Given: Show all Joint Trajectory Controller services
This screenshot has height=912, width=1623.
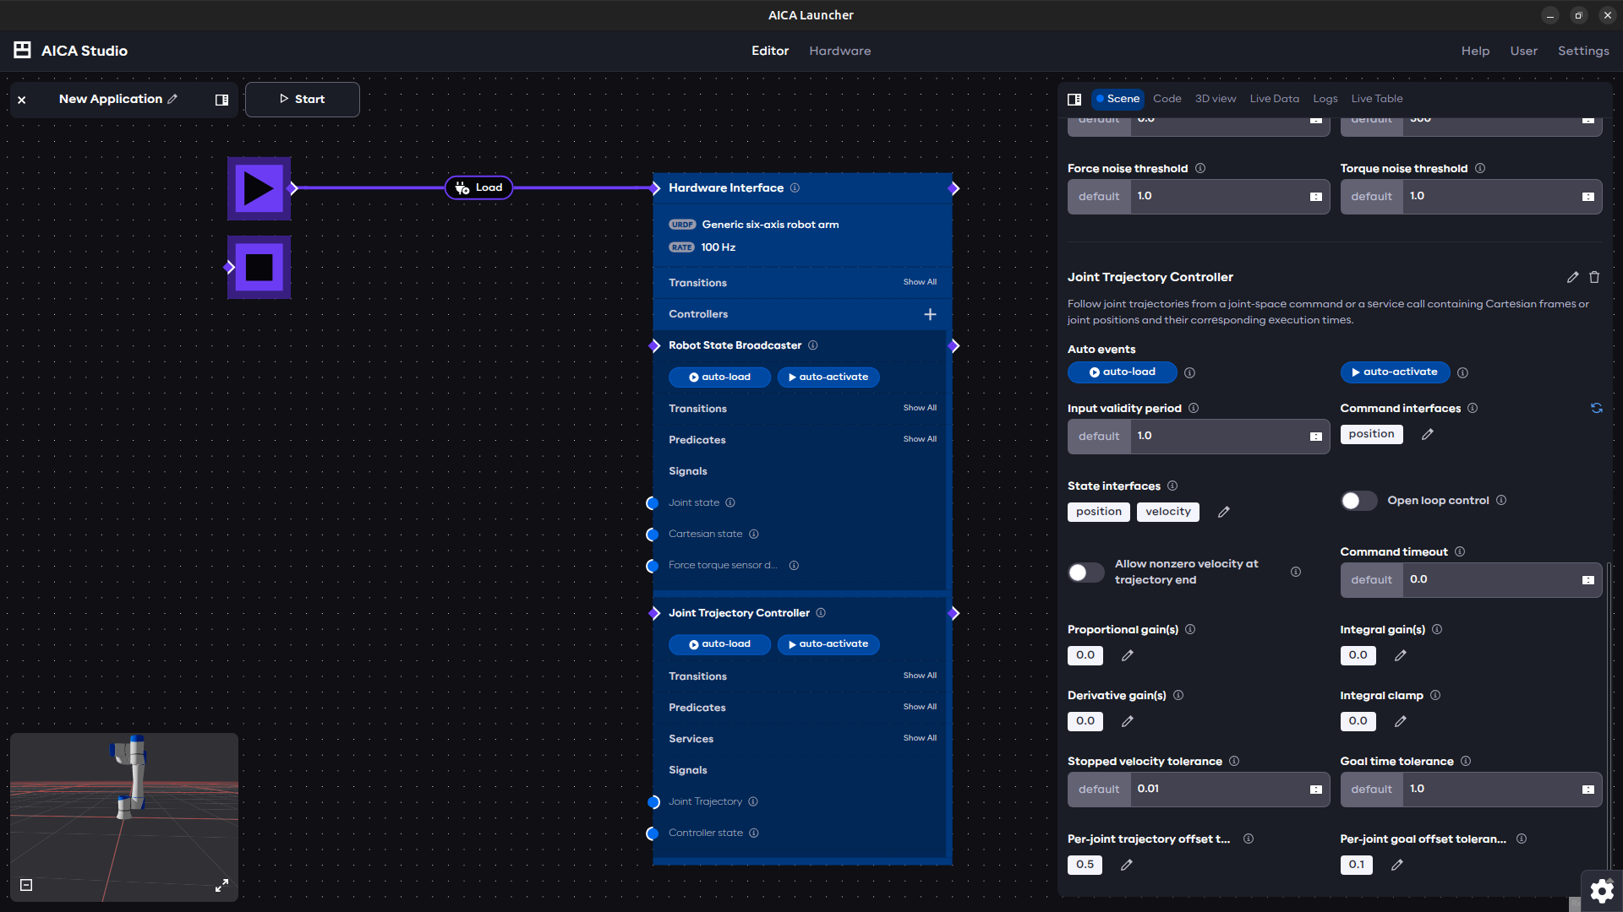Looking at the screenshot, I should [920, 738].
